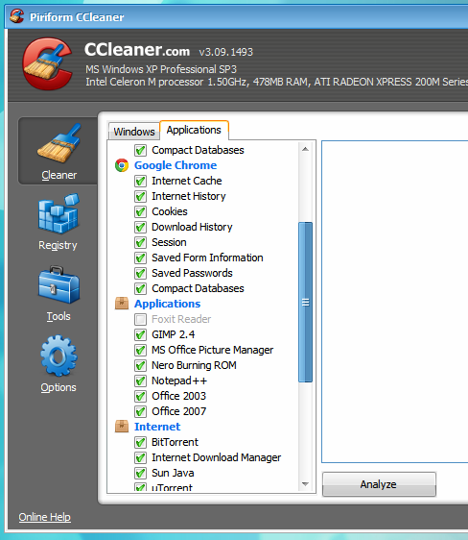This screenshot has height=540, width=468.
Task: Check the Foxit Reader checkbox
Action: pyautogui.click(x=140, y=319)
